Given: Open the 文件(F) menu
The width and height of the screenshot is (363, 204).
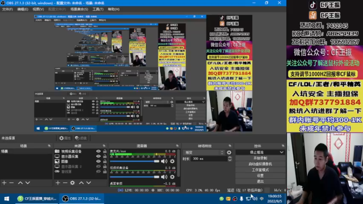Looking at the screenshot, I should pyautogui.click(x=7, y=9).
